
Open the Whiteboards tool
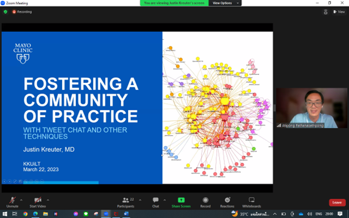coord(252,202)
